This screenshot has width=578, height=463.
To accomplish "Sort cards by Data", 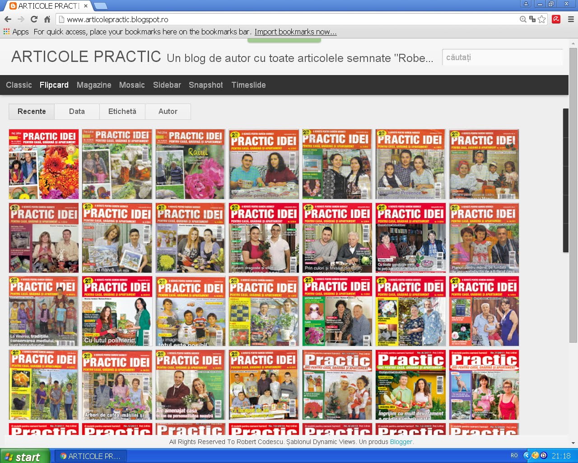I will [77, 111].
